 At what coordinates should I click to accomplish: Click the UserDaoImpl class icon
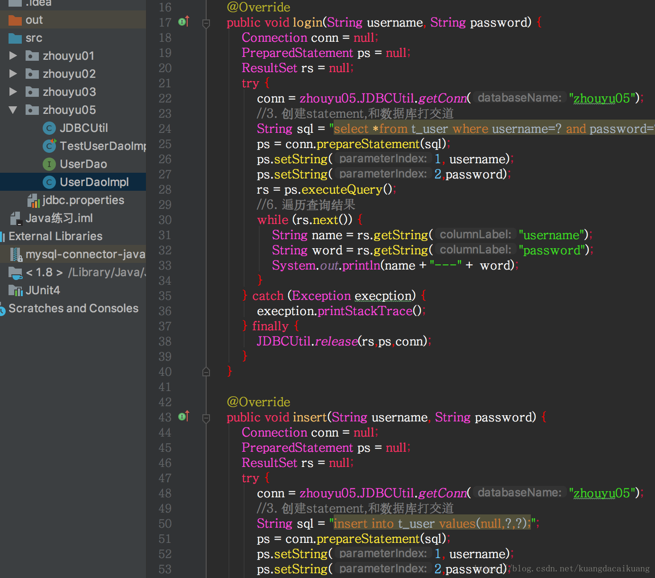49,182
